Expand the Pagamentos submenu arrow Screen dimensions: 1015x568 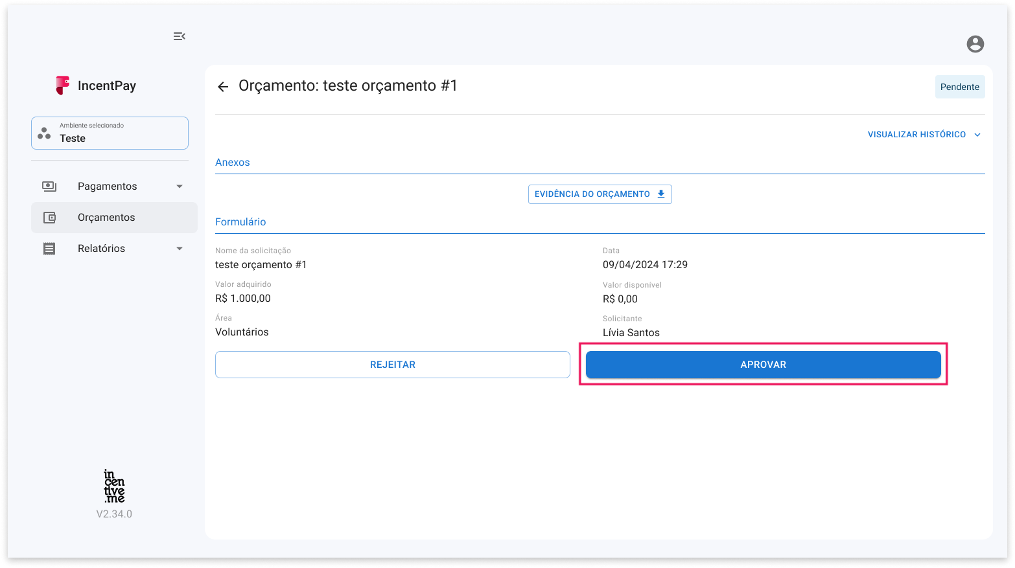[180, 187]
